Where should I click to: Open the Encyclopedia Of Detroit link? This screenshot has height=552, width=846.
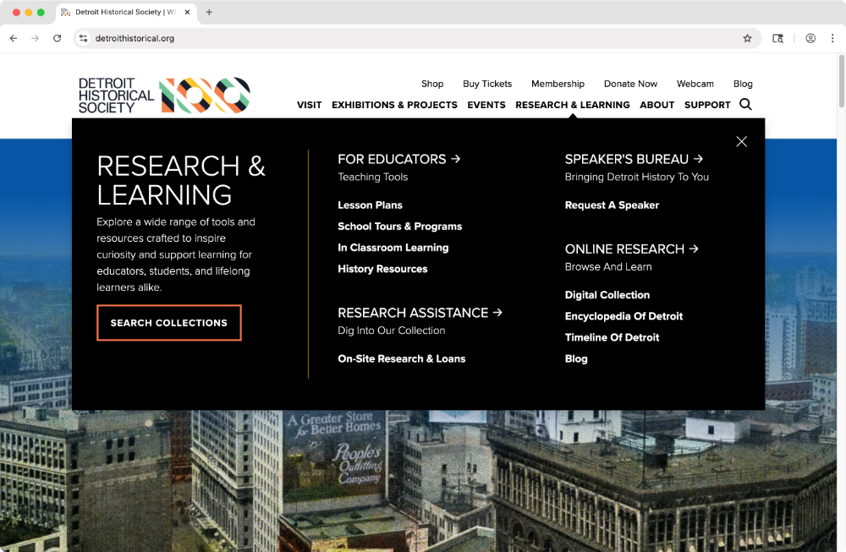[x=624, y=316]
